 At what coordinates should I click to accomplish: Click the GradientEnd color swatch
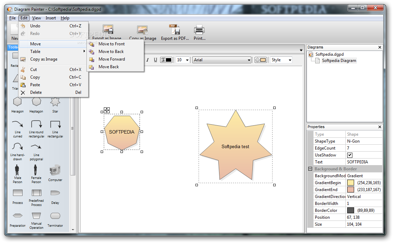350,190
